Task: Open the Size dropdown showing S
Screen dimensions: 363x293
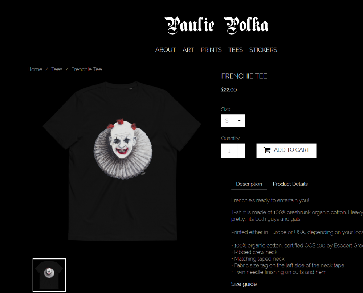Action: tap(233, 121)
